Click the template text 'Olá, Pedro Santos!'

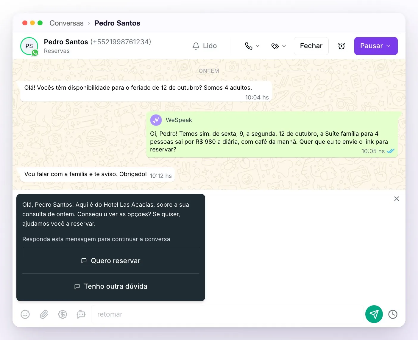pos(106,214)
